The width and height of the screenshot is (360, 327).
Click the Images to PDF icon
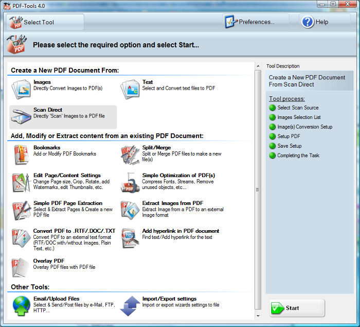tap(21, 90)
